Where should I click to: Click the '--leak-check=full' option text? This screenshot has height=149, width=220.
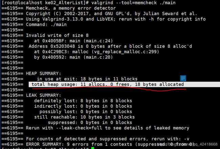tap(79, 128)
